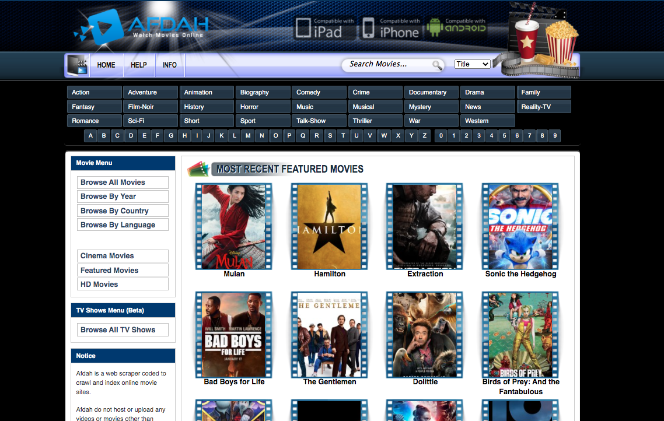Select the Comedy genre

[x=319, y=92]
